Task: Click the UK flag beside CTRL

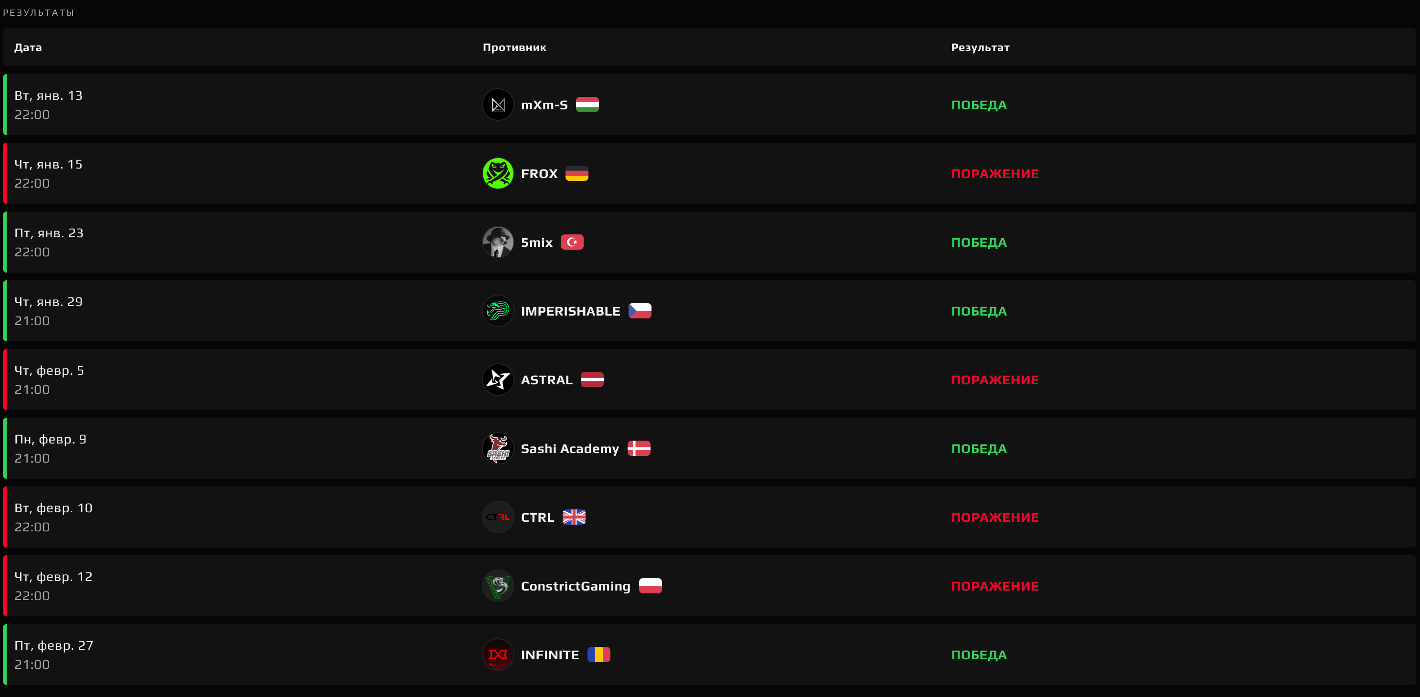Action: pyautogui.click(x=574, y=517)
